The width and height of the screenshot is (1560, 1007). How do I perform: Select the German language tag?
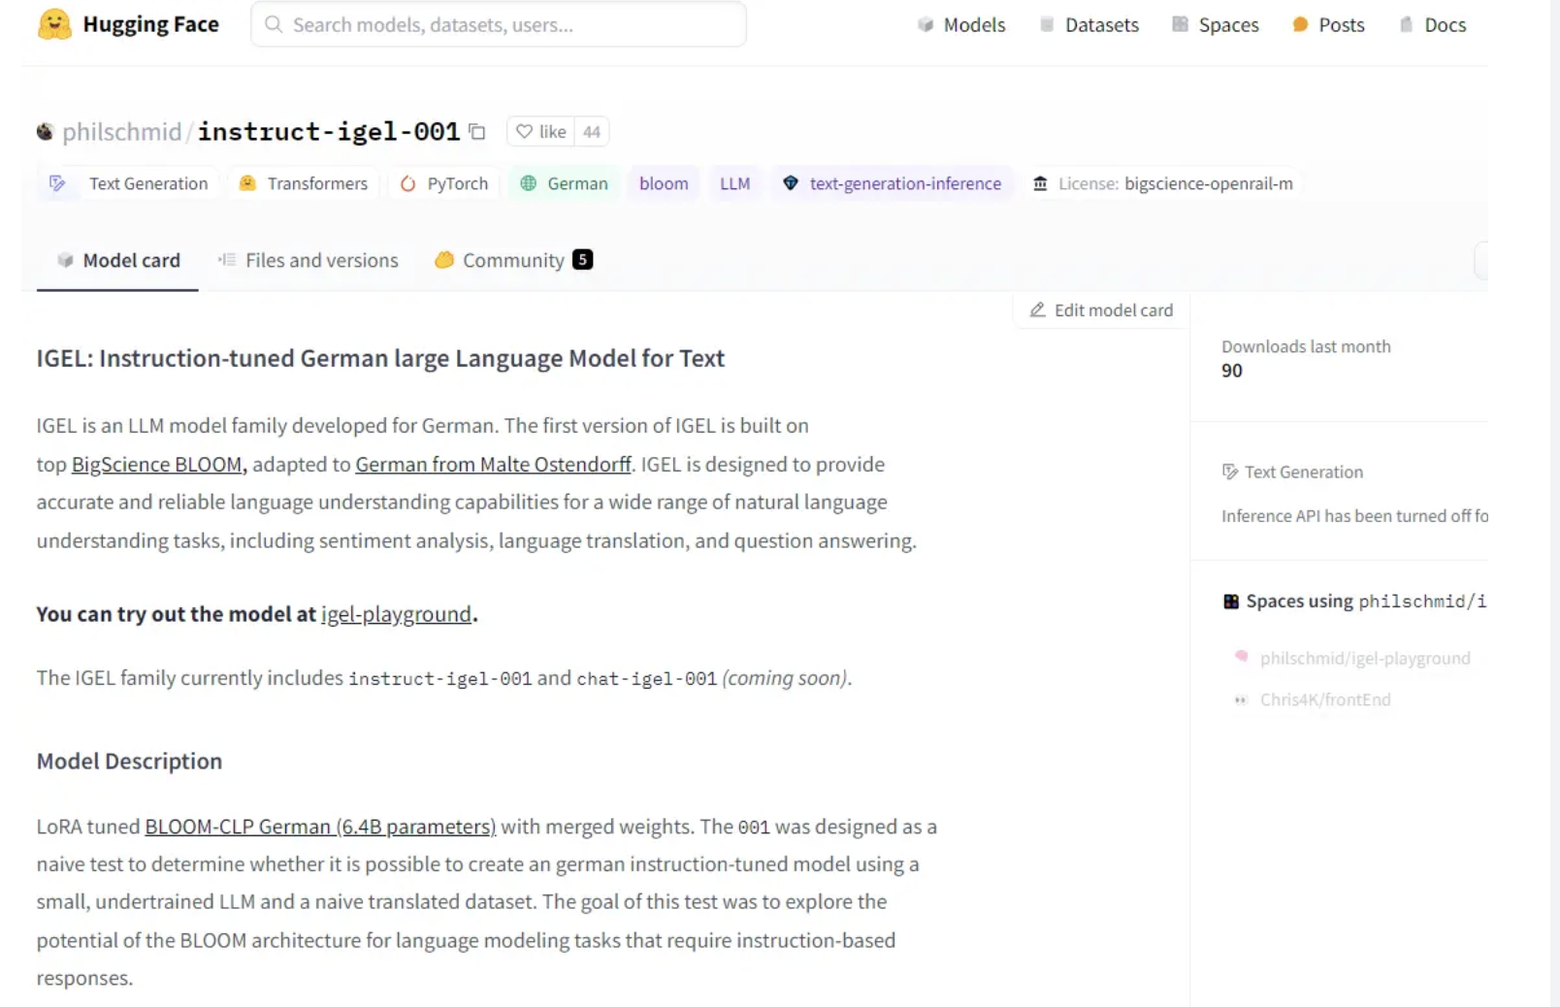(x=564, y=183)
